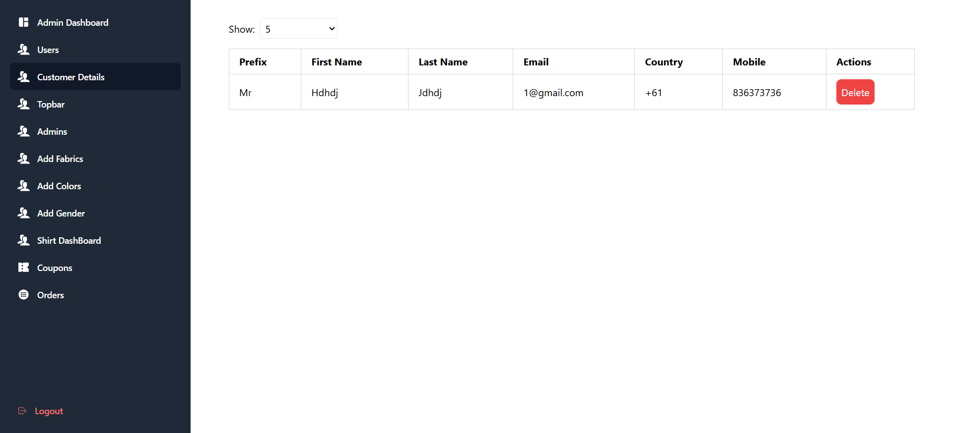Click the Coupons ticket icon
The image size is (953, 433).
23,268
